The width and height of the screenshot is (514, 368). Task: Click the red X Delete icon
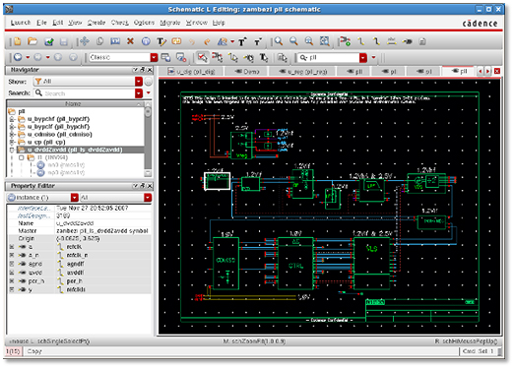[130, 41]
